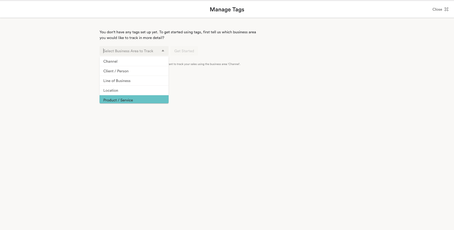Focus the Select Business Area to Track field

[x=131, y=51]
